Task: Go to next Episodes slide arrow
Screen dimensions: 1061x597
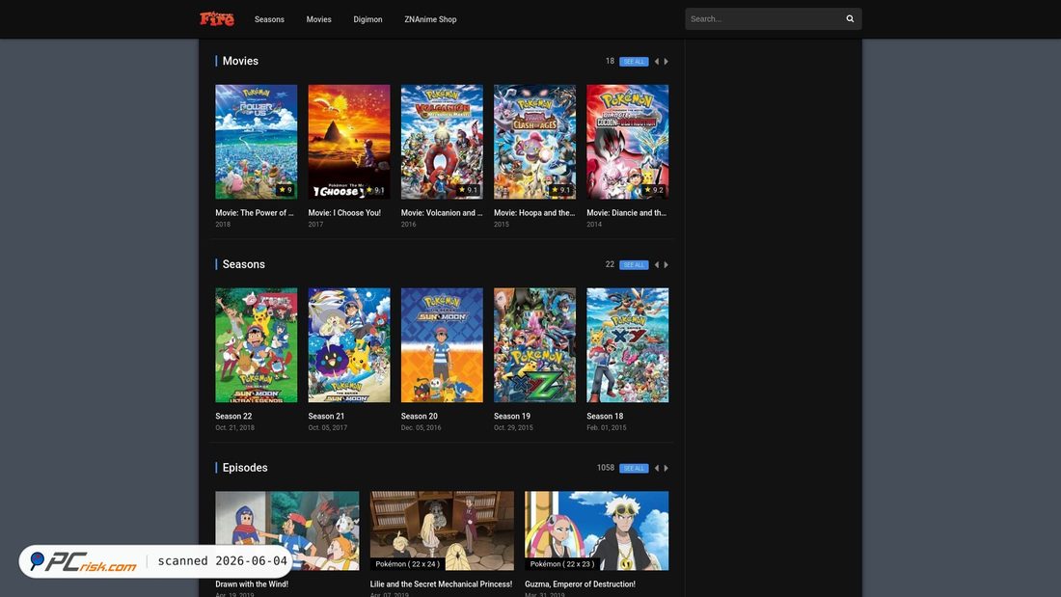Action: 666,469
